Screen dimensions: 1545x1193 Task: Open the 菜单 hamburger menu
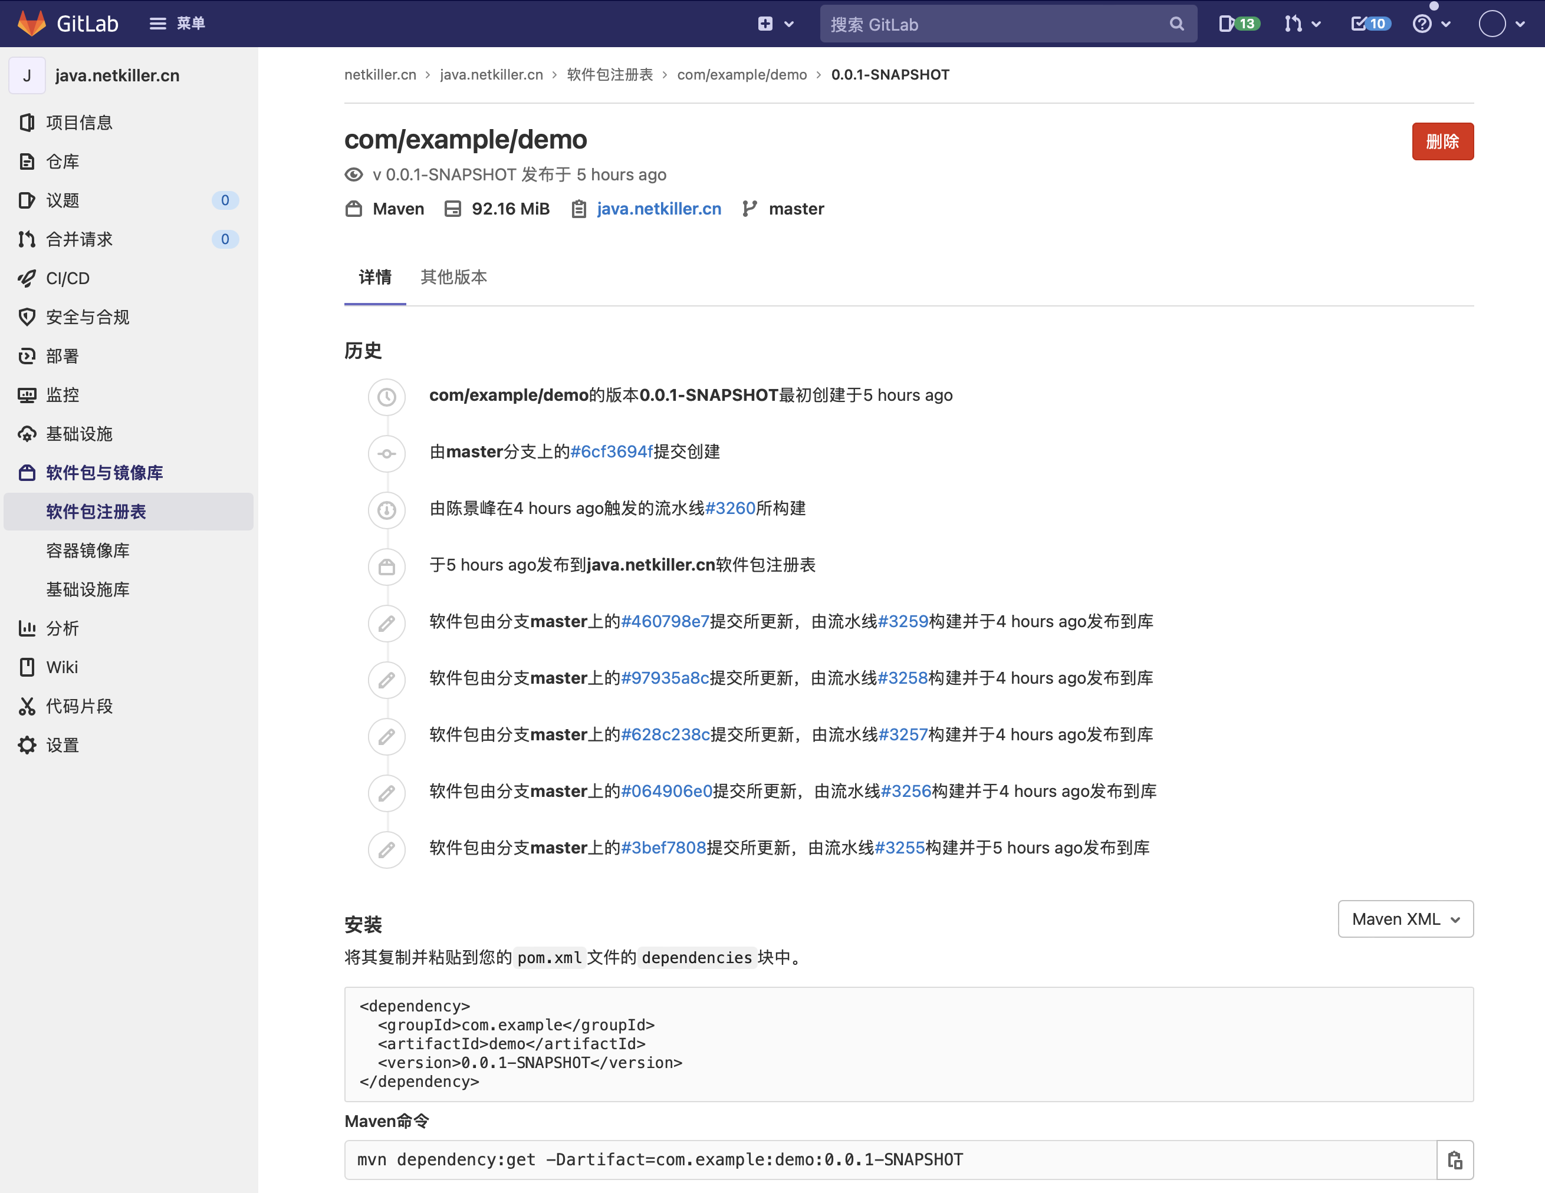(x=177, y=24)
